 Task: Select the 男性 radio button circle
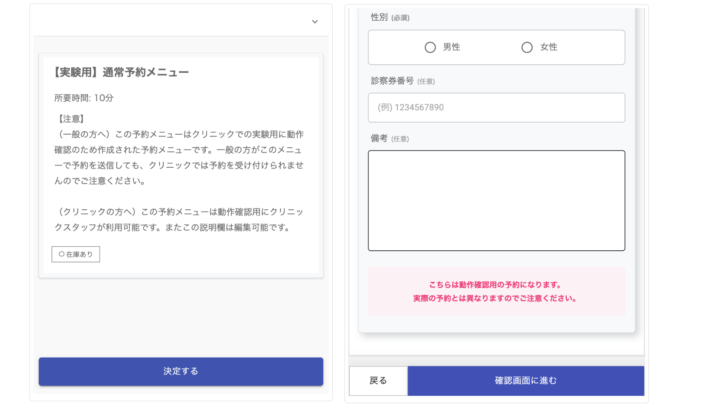click(x=430, y=47)
